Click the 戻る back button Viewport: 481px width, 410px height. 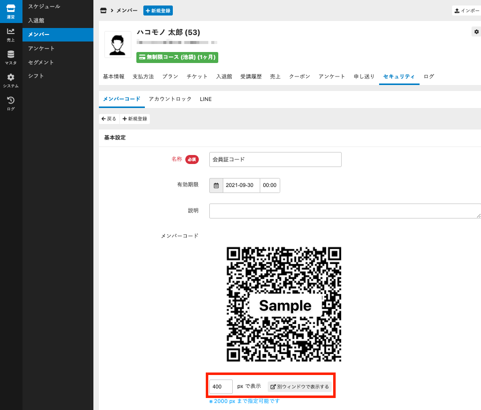click(x=109, y=119)
